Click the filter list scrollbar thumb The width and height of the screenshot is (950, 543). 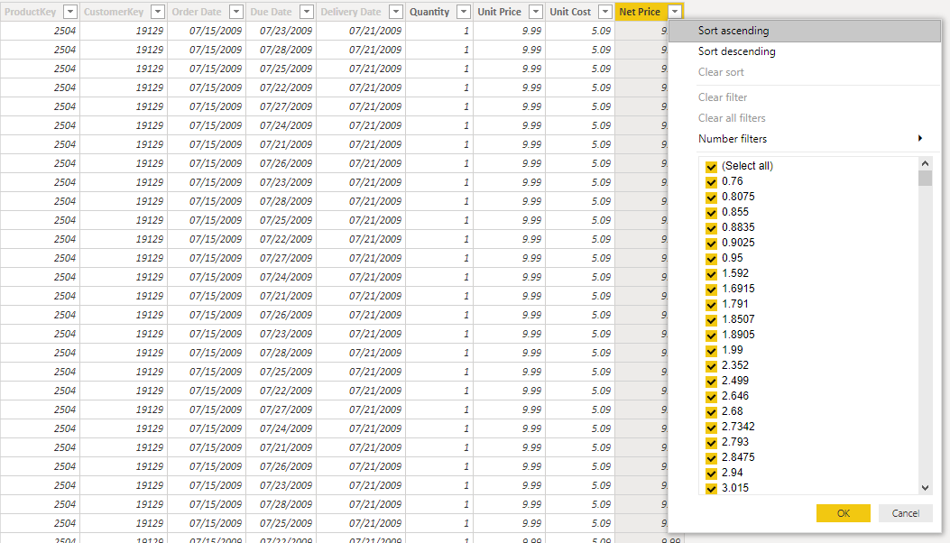pos(925,179)
